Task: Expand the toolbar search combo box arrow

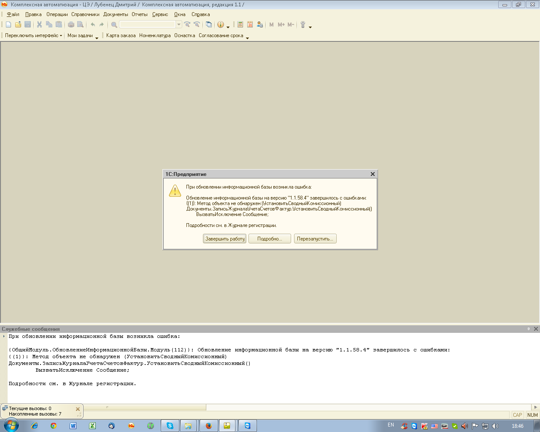Action: coord(179,25)
